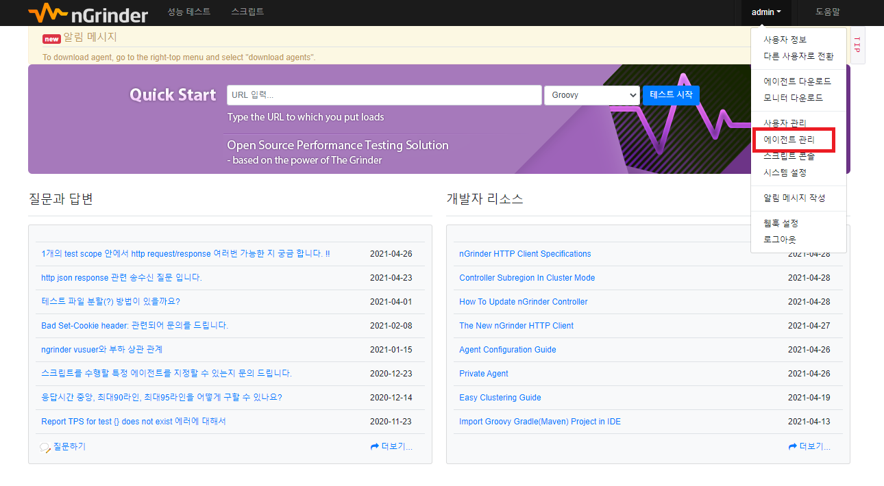The height and width of the screenshot is (486, 884).
Task: Open 테스트 파일 분할 방법 question
Action: coord(110,302)
